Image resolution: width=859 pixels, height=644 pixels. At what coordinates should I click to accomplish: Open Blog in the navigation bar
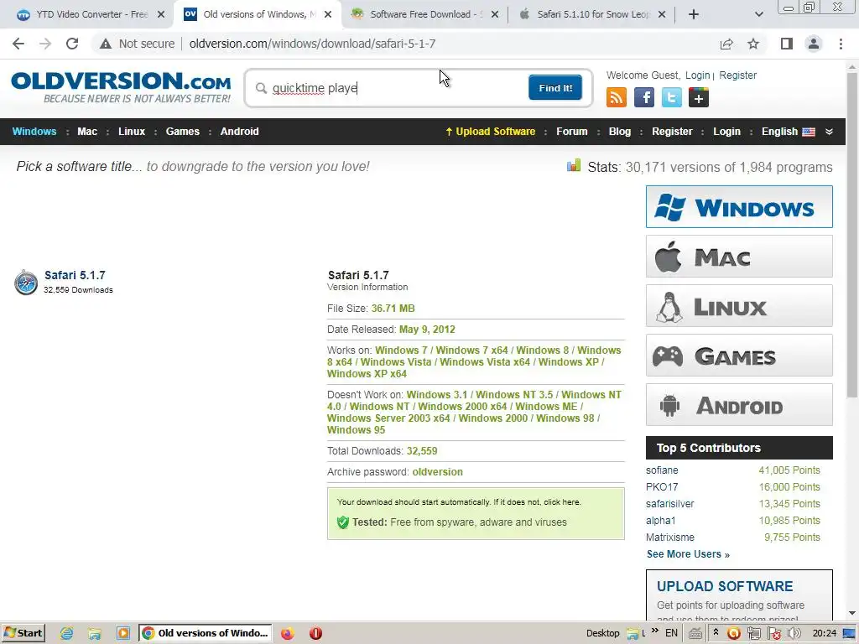pyautogui.click(x=620, y=132)
